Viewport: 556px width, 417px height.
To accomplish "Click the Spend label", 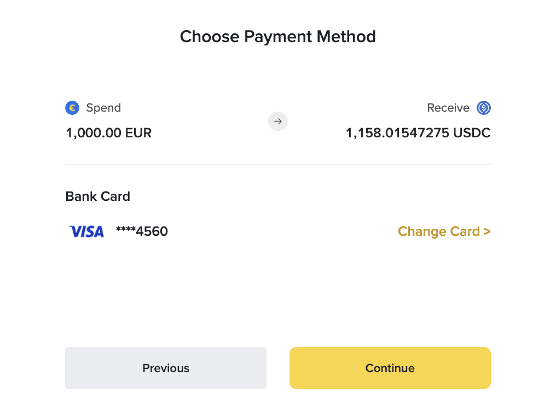I will 103,108.
